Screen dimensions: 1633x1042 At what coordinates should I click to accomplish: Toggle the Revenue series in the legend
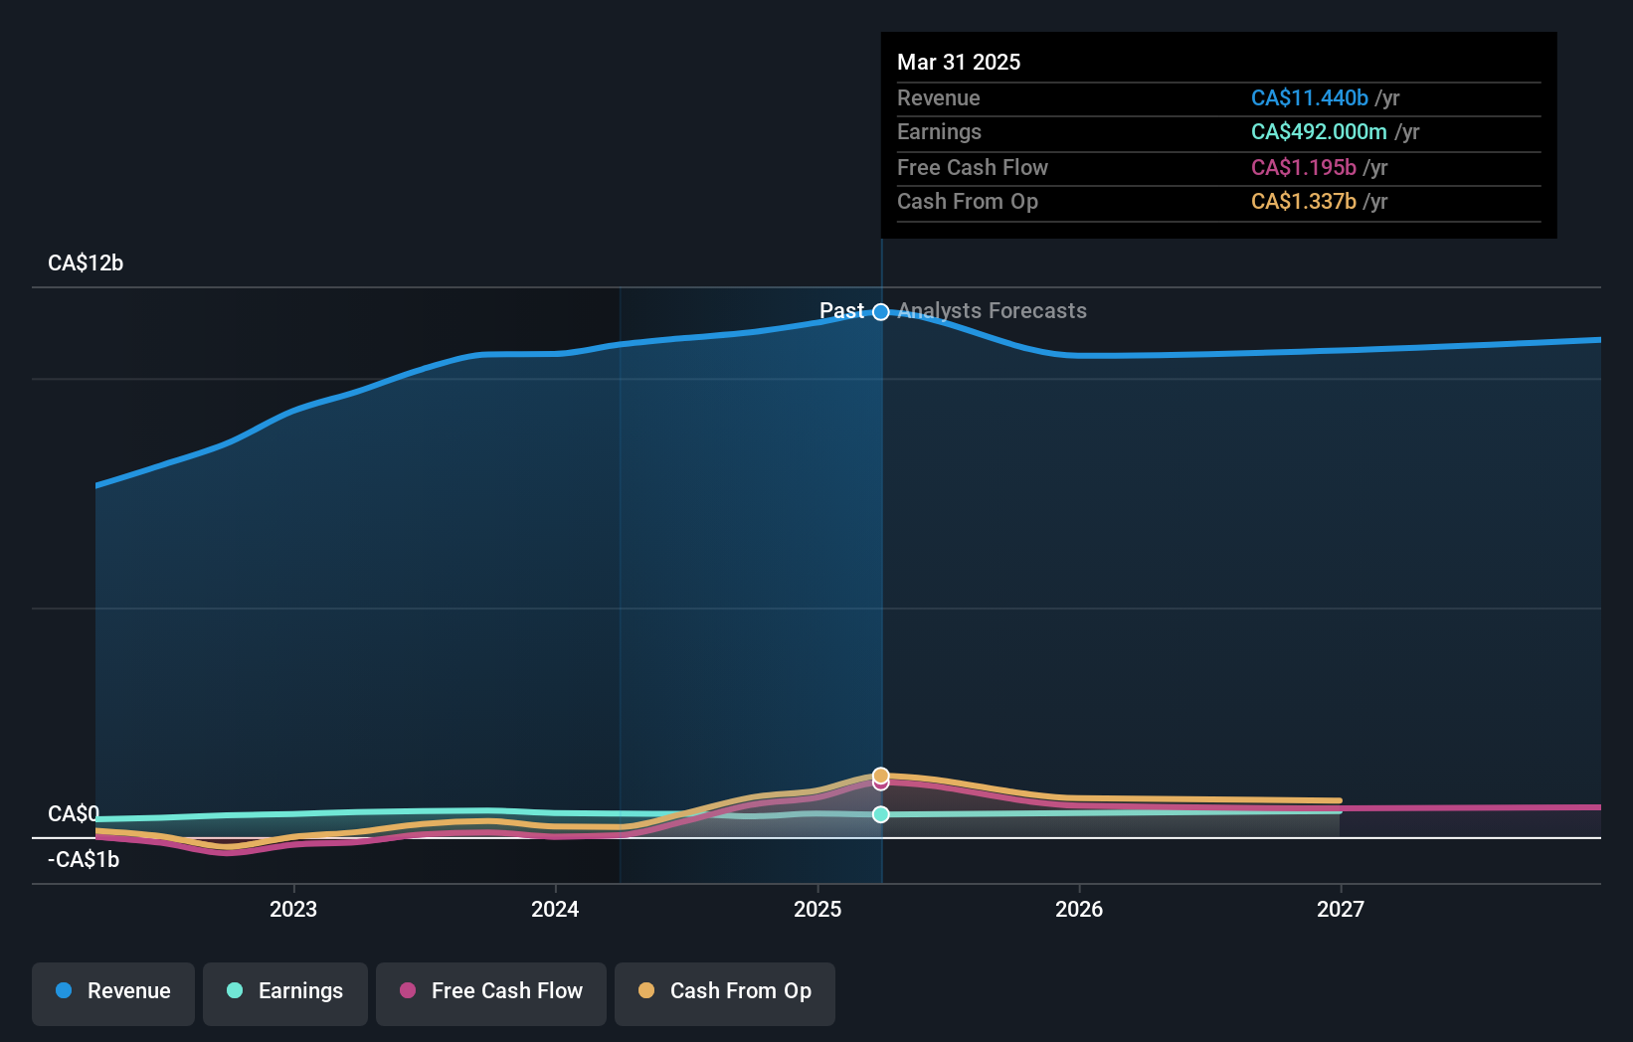(113, 993)
